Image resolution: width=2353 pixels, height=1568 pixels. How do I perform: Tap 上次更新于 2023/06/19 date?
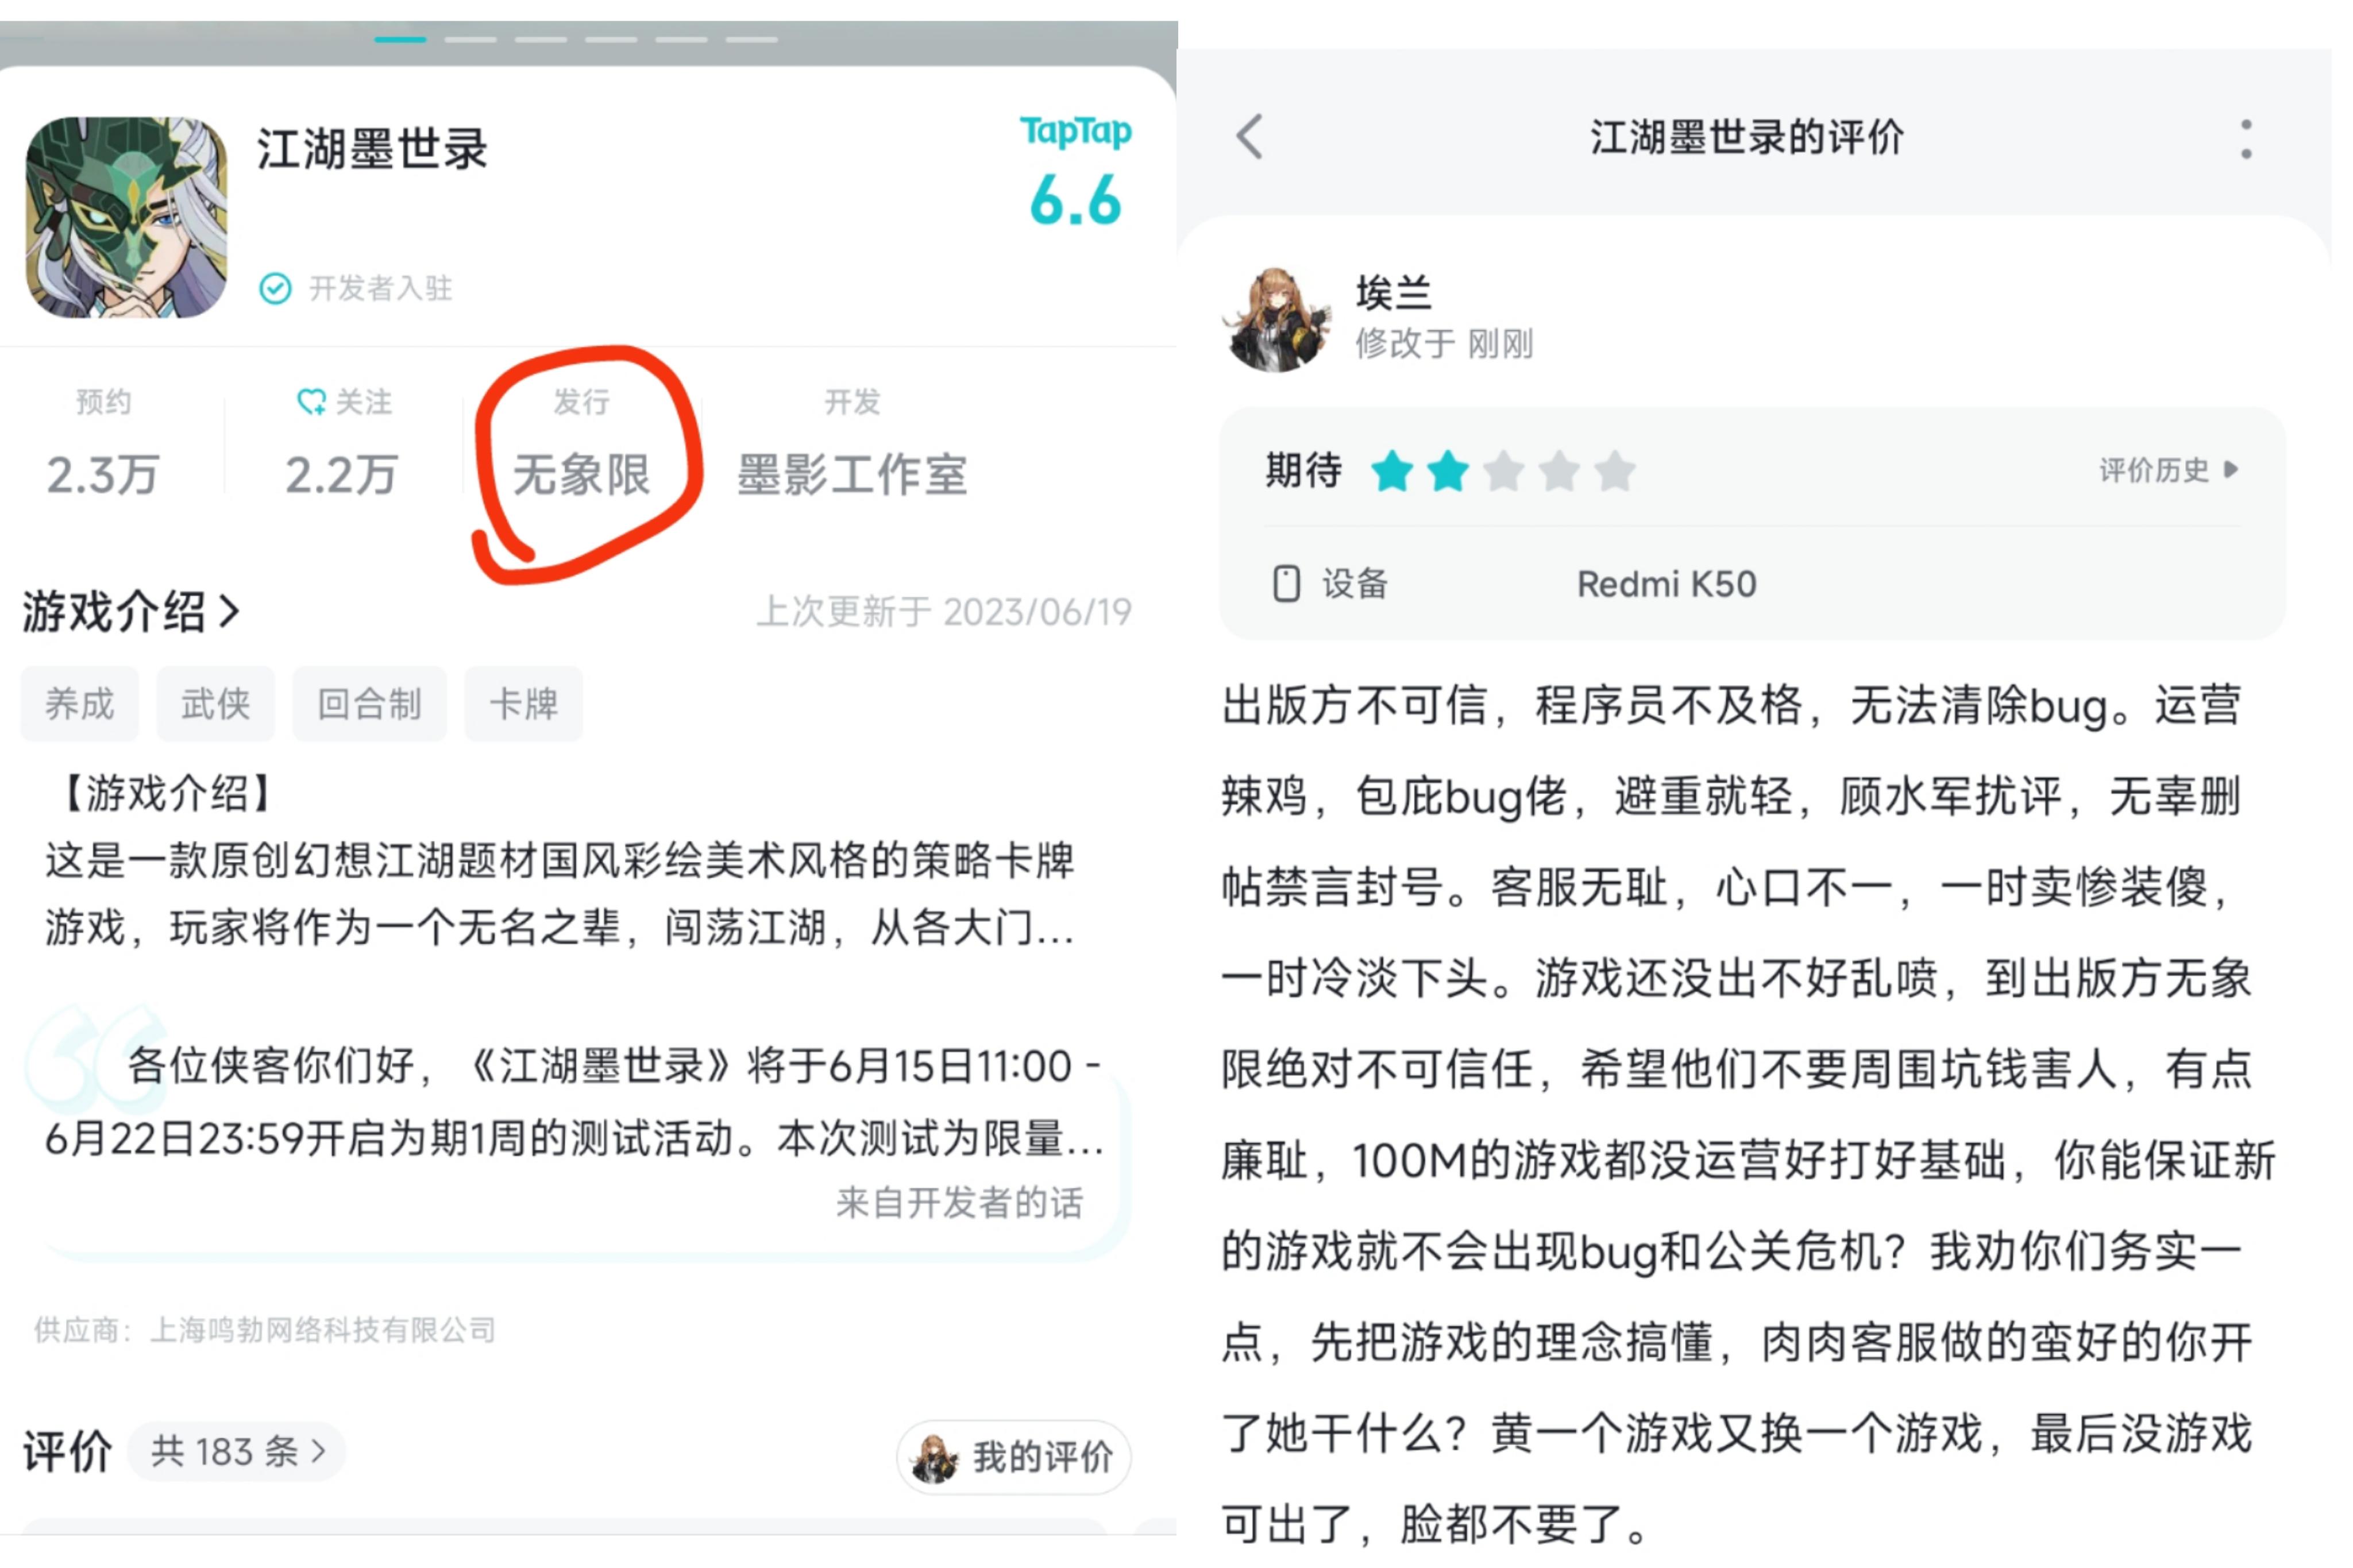point(944,612)
